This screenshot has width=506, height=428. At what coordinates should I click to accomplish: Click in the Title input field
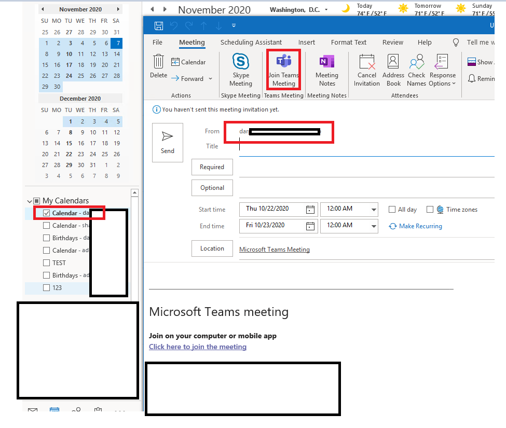point(366,147)
